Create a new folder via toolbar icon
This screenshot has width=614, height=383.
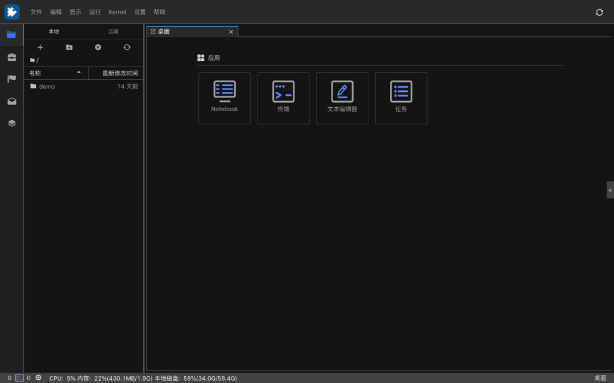(69, 47)
